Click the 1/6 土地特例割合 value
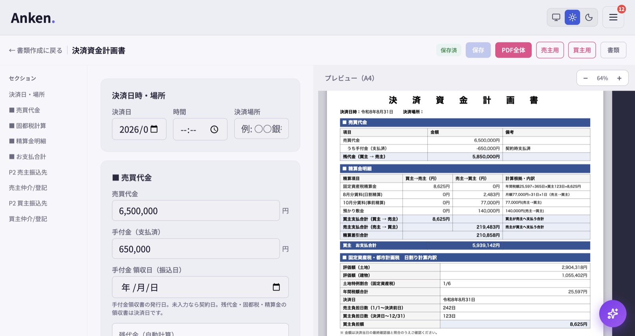This screenshot has height=336, width=635. click(447, 284)
